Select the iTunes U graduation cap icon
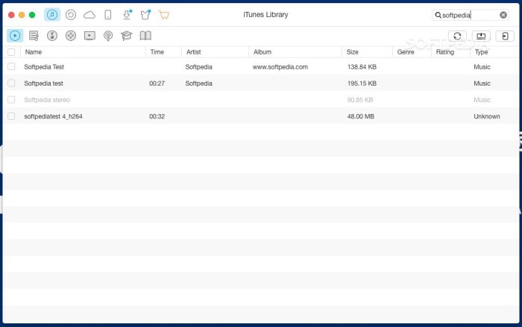Viewport: 522px width, 327px height. pyautogui.click(x=127, y=36)
